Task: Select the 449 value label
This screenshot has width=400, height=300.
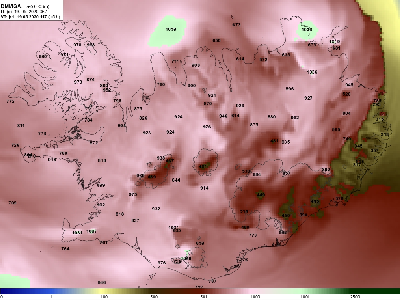Action: (261, 195)
